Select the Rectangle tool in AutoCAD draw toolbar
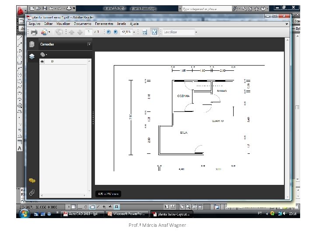The width and height of the screenshot is (315, 236). pos(20,63)
